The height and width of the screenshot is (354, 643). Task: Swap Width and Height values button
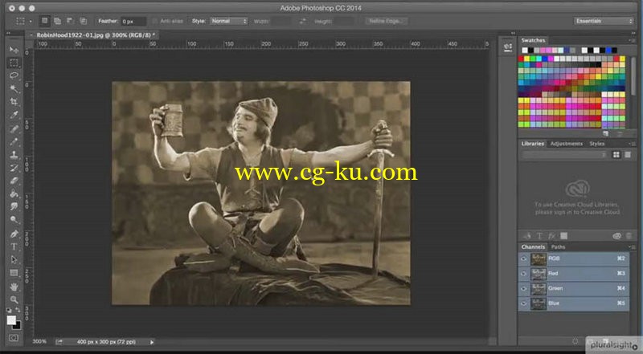(302, 21)
